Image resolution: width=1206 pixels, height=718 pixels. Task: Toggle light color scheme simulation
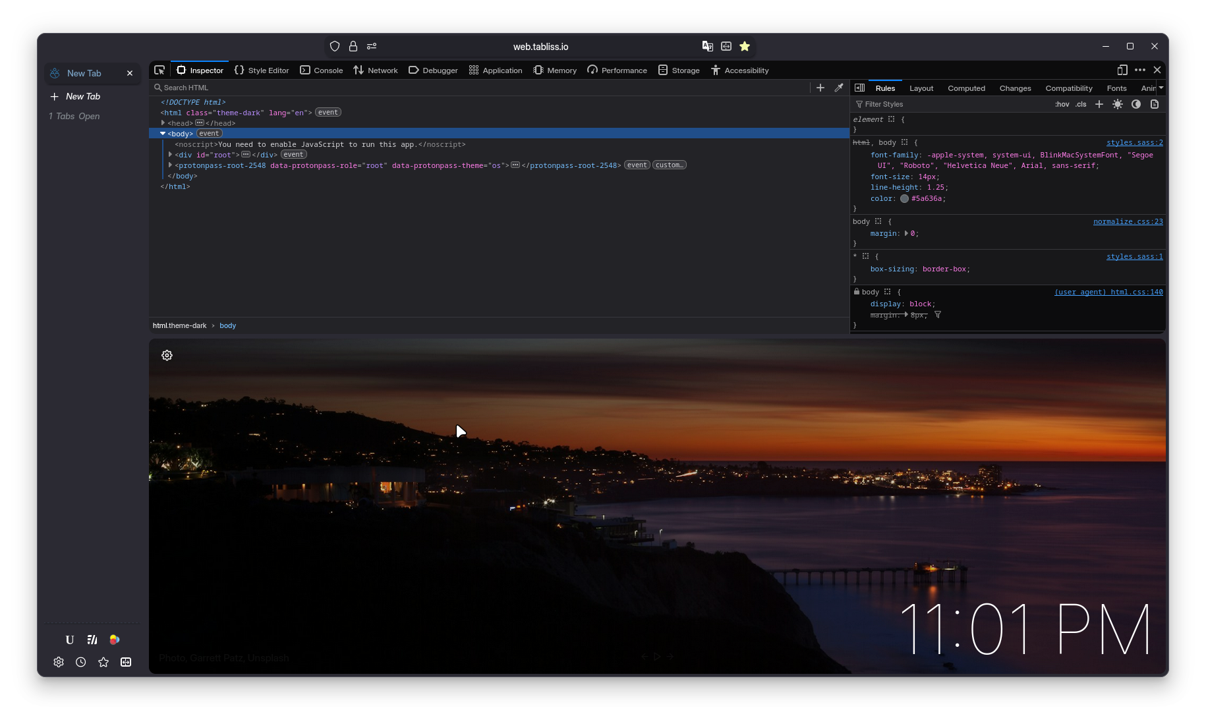point(1118,105)
